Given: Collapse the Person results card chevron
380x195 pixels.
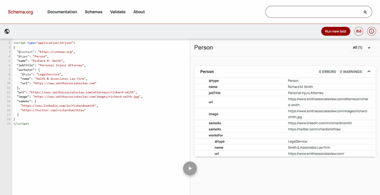Looking at the screenshot, I should [369, 72].
